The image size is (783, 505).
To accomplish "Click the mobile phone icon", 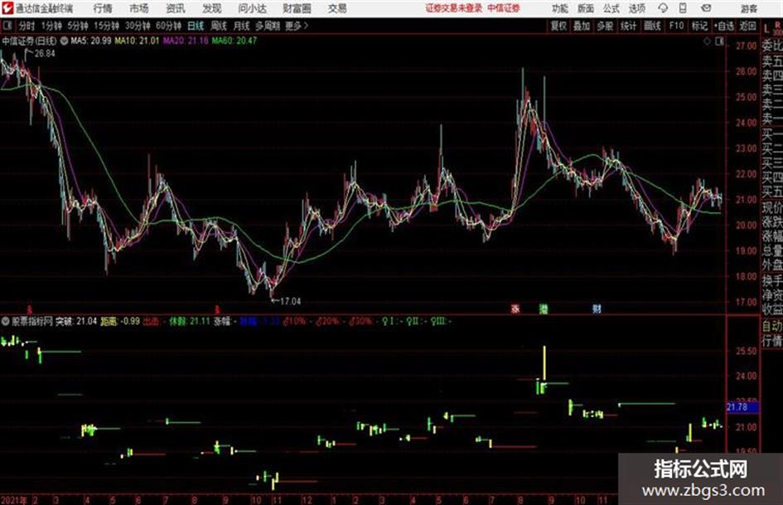I will coord(683,8).
